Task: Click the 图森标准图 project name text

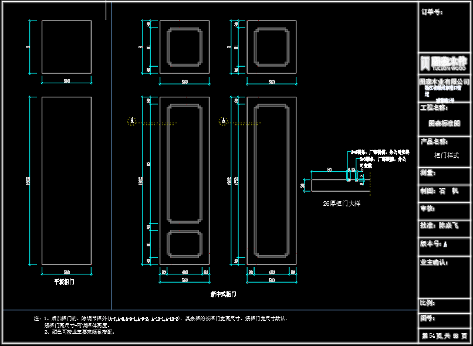Action: [x=444, y=124]
